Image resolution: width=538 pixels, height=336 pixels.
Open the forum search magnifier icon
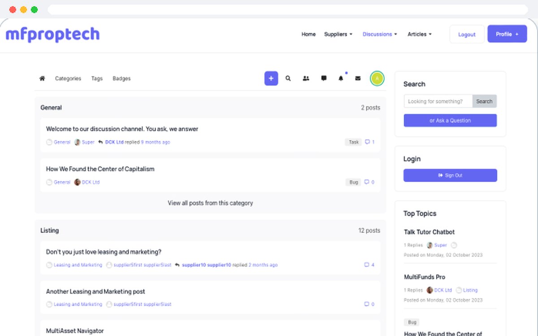[288, 79]
